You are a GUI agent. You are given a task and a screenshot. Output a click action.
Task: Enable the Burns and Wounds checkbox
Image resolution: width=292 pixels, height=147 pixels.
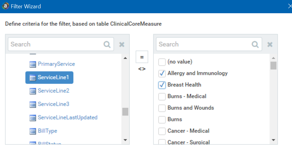[x=162, y=108]
